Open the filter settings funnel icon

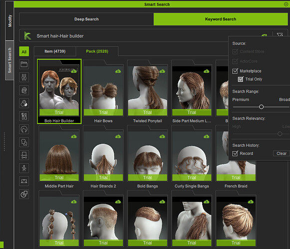coord(280,35)
